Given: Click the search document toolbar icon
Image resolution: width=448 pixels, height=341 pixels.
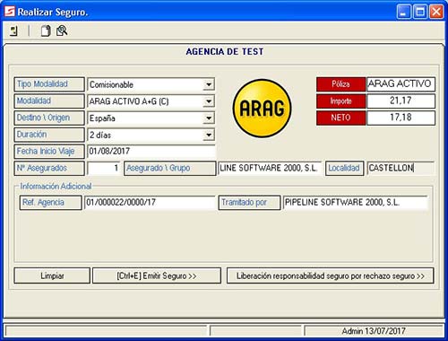Looking at the screenshot, I should [62, 31].
